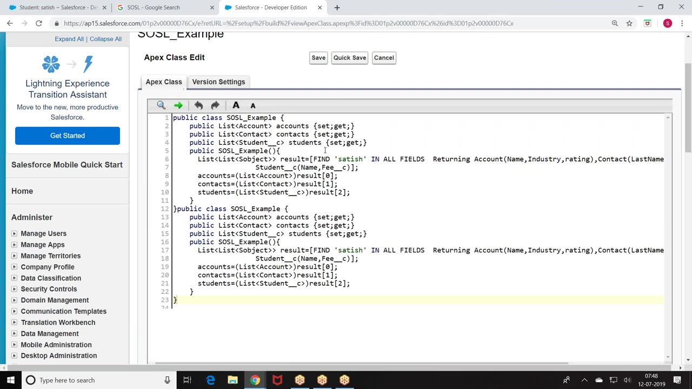Image resolution: width=692 pixels, height=389 pixels.
Task: Save the Apex class
Action: coord(318,58)
